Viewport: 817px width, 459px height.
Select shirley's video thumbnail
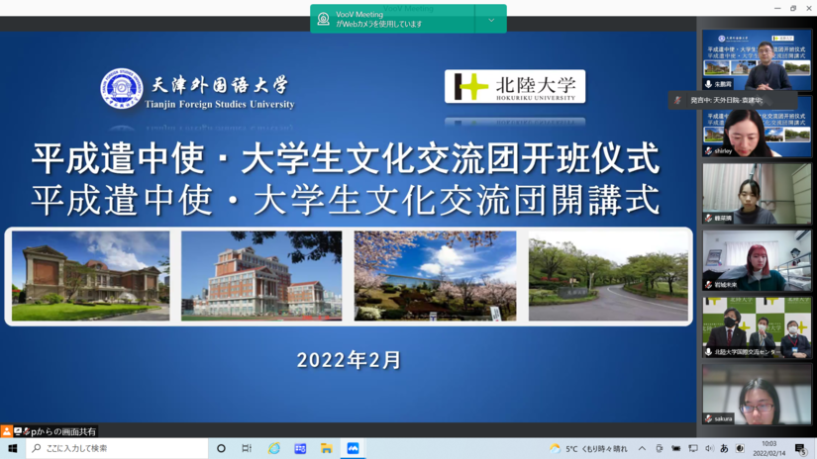757,127
